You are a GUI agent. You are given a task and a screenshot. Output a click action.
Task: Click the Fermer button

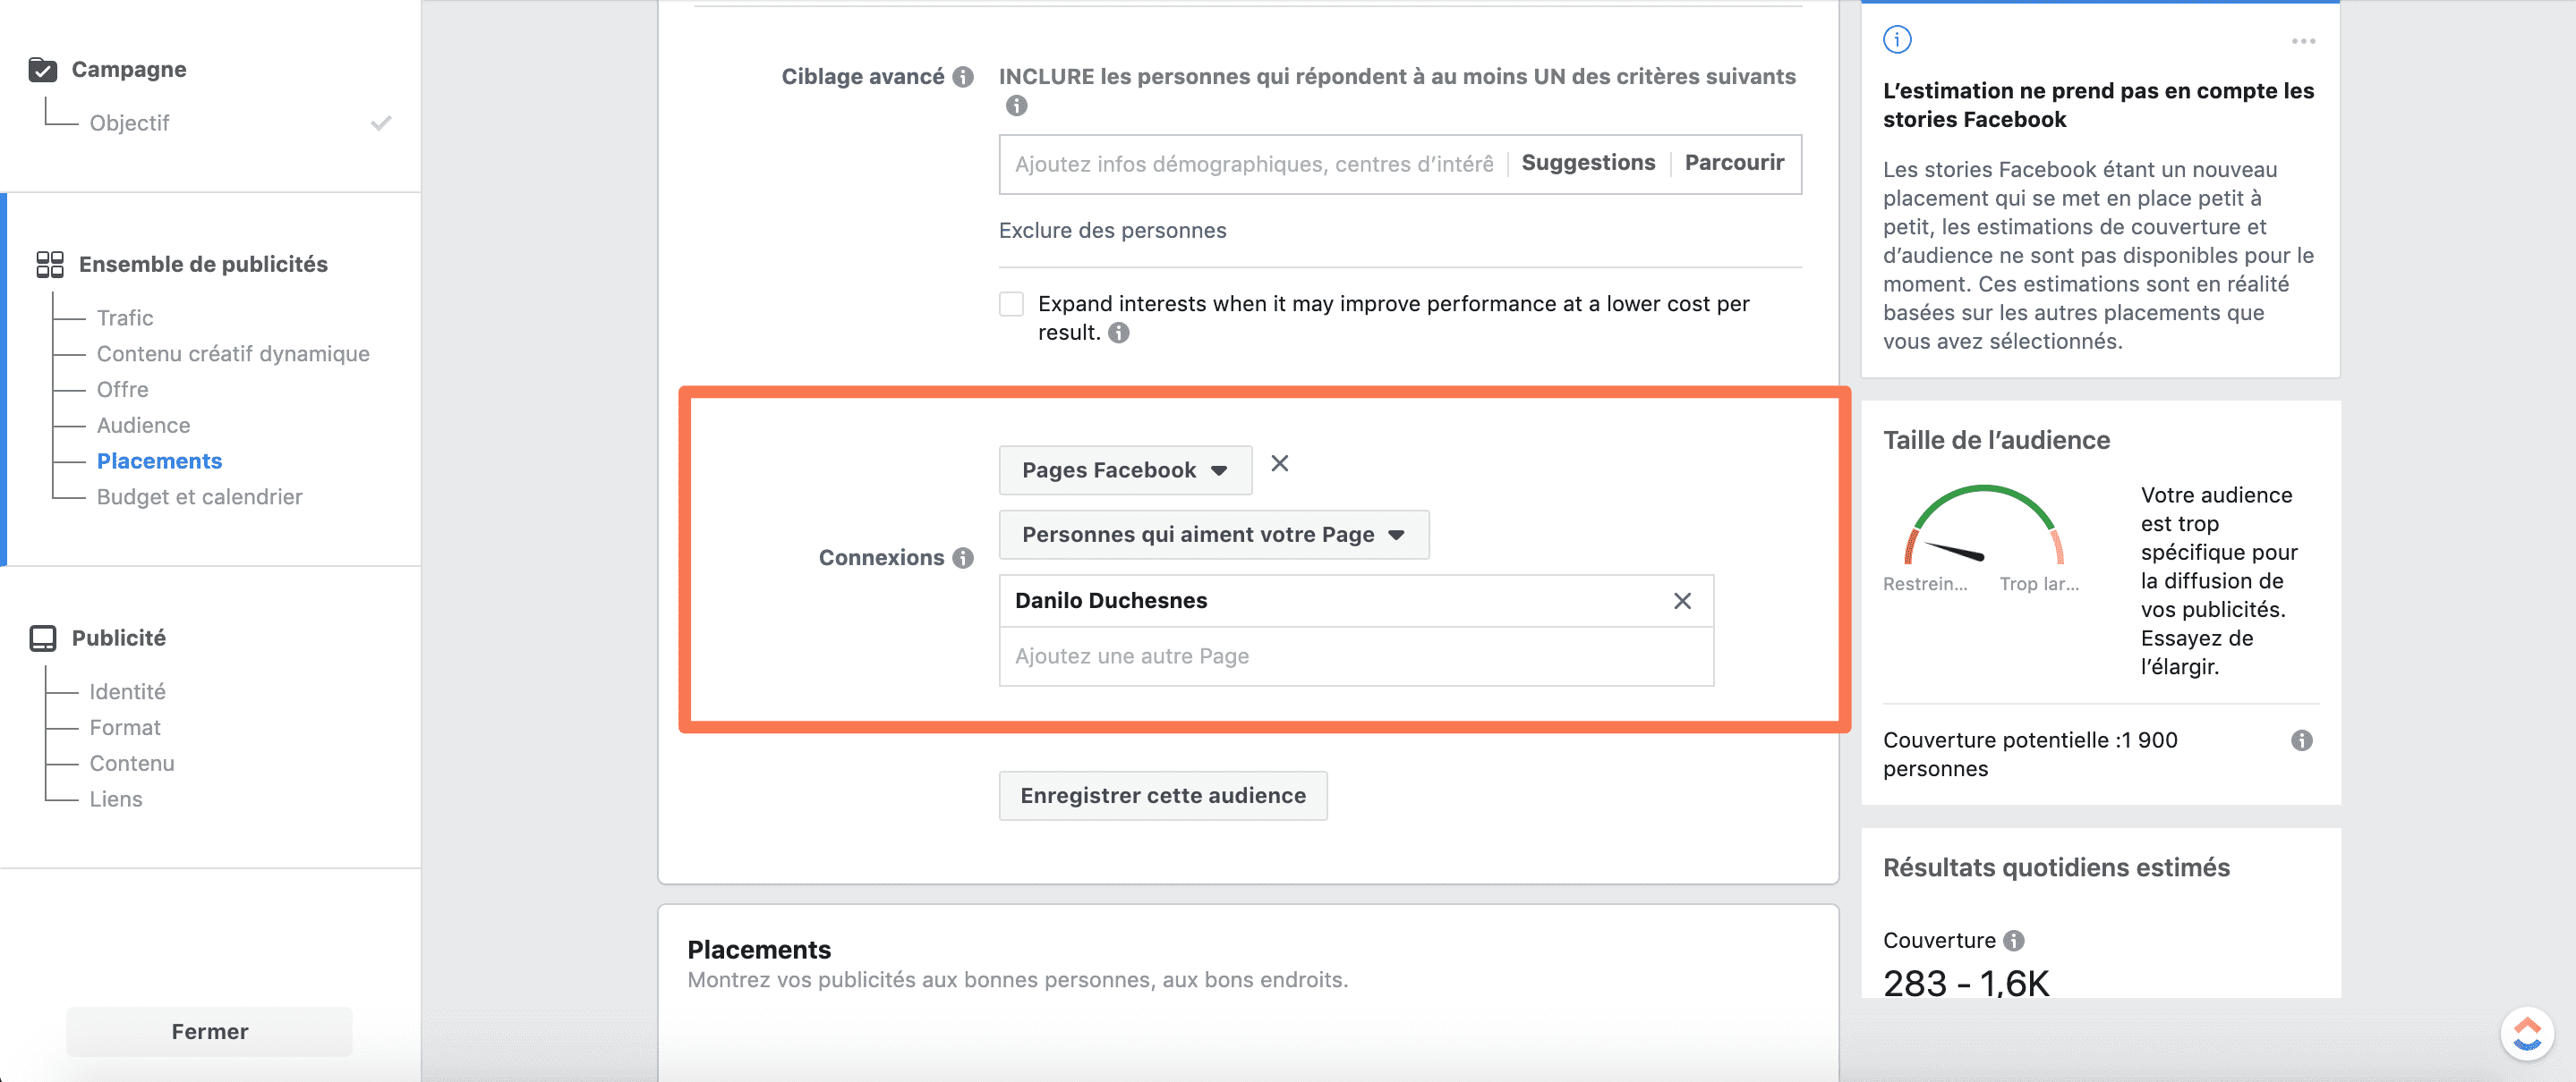point(209,1031)
